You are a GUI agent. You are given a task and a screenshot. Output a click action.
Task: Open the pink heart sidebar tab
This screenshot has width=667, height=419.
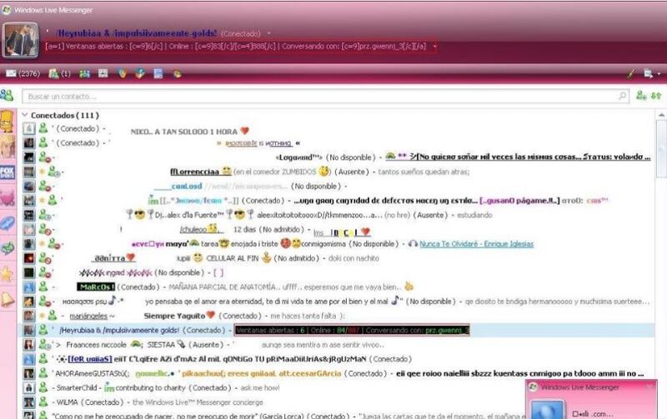tap(8, 197)
